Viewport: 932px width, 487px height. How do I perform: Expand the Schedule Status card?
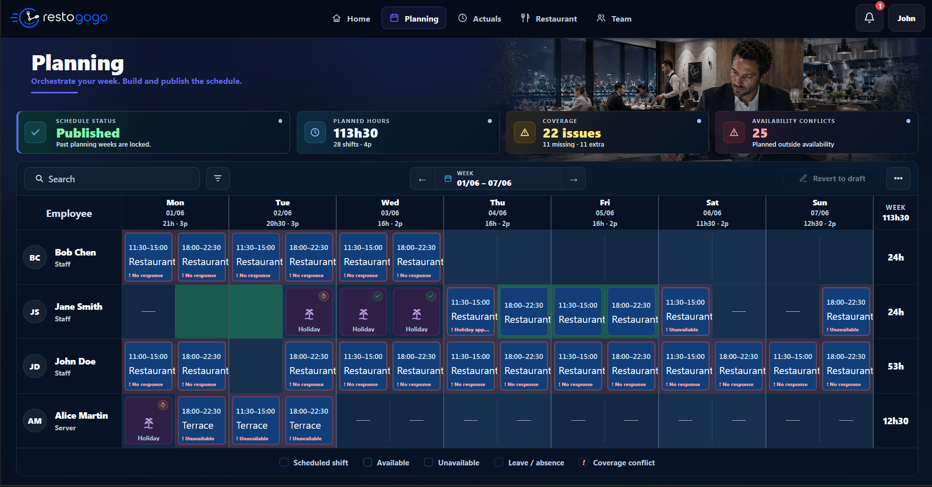click(x=154, y=133)
